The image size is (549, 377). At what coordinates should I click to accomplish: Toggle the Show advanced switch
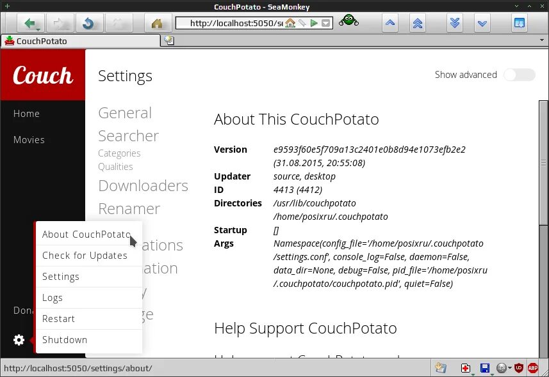[x=520, y=75]
